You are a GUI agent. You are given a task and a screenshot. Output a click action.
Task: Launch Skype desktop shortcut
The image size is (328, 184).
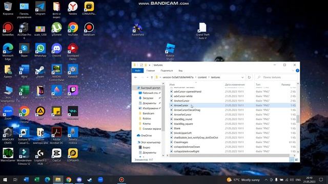tap(24, 50)
